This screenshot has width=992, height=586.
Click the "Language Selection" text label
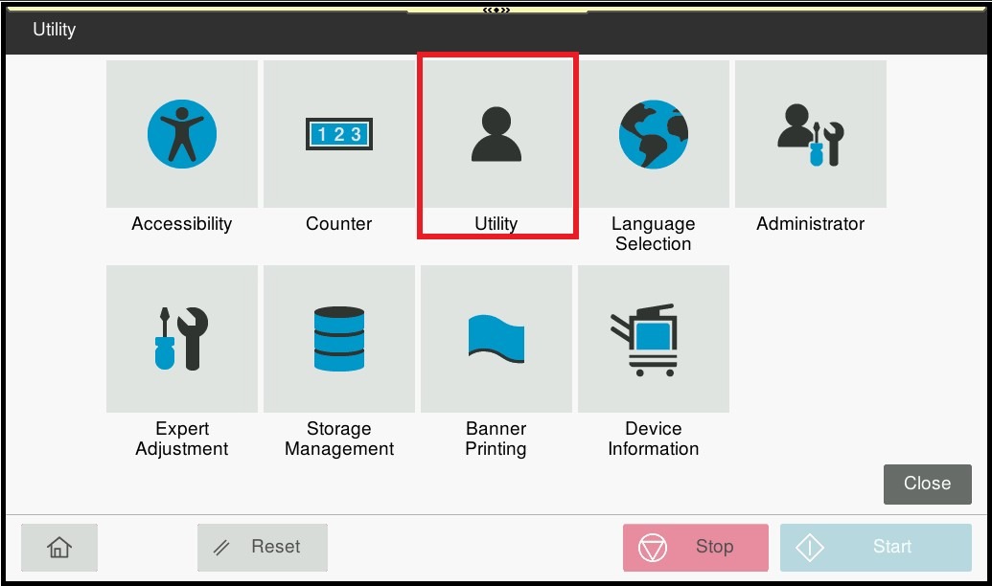(x=654, y=234)
